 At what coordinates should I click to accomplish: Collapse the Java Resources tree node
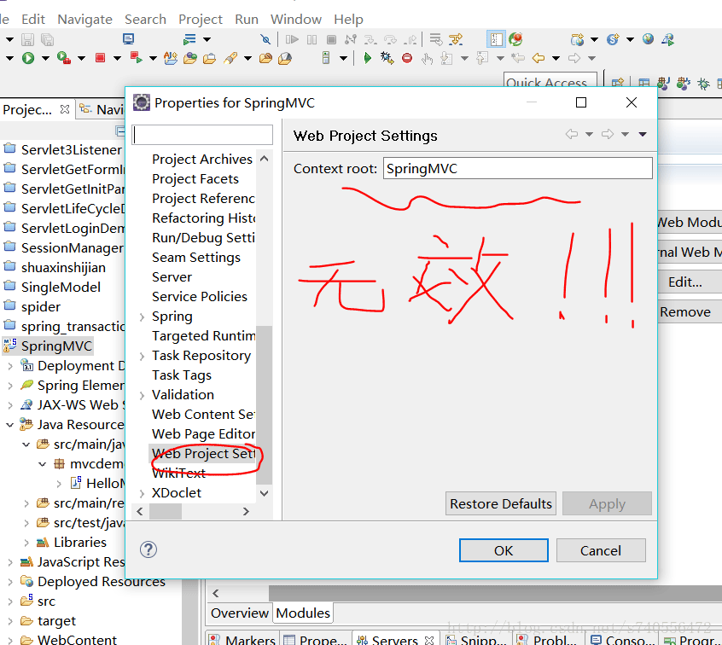click(x=9, y=425)
